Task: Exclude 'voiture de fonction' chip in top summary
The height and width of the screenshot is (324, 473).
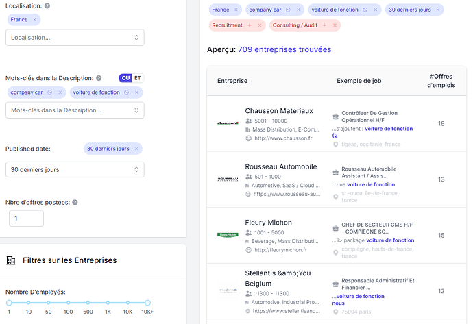Action: 365,10
